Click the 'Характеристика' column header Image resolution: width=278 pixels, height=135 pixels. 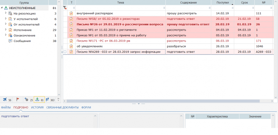click(x=217, y=116)
